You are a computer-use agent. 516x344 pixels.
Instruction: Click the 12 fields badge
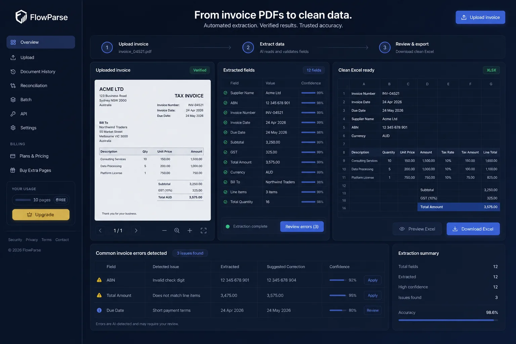coord(314,70)
